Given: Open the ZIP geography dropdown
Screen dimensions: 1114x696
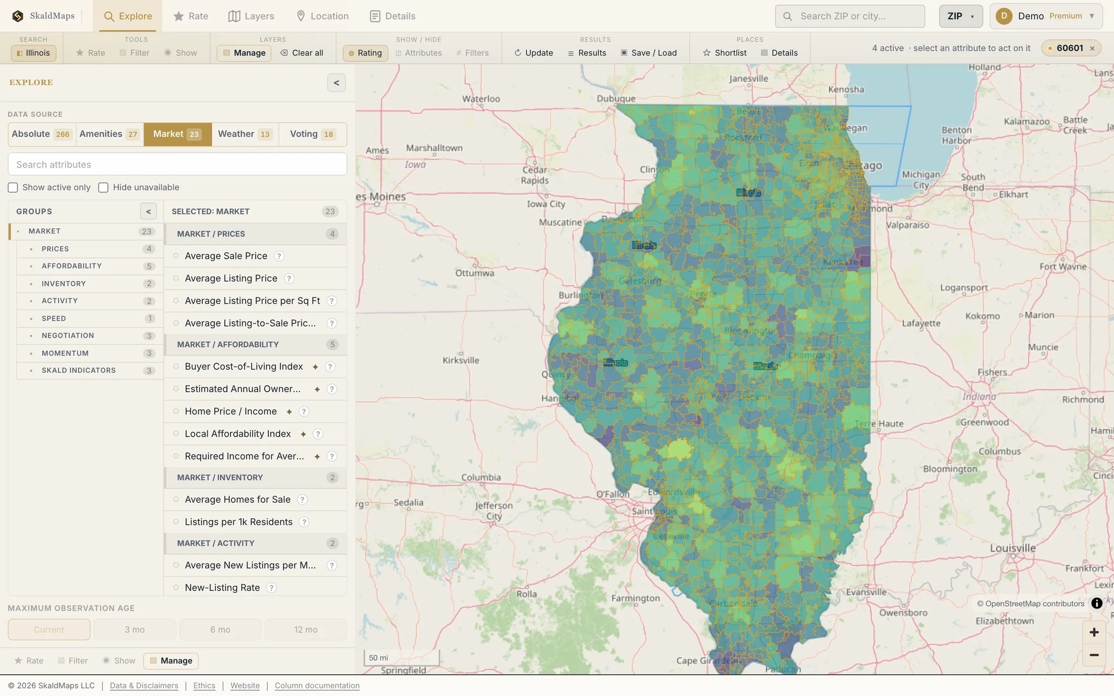Looking at the screenshot, I should point(961,16).
